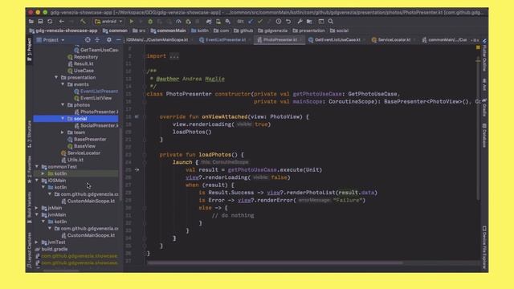This screenshot has width=514, height=289.
Task: Collapse the events folder arrow
Action: pyautogui.click(x=63, y=84)
